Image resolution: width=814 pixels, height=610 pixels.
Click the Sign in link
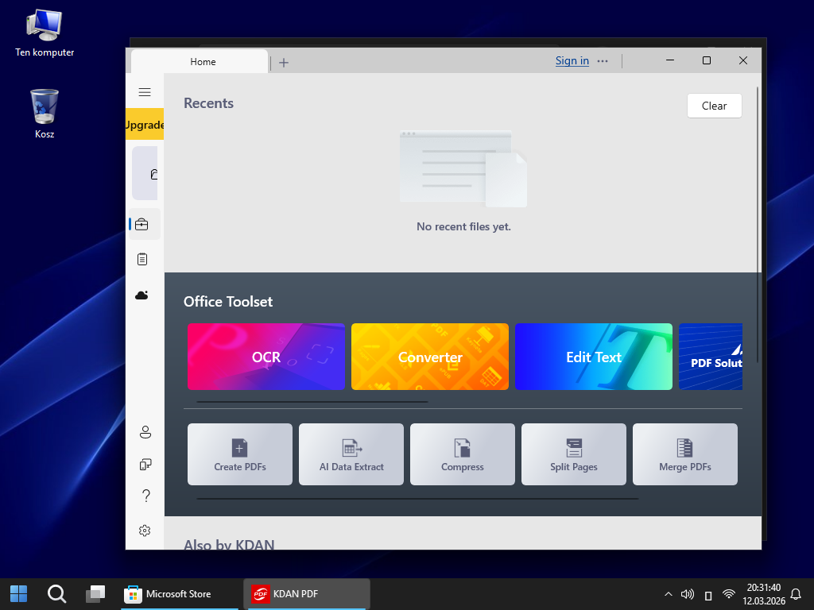572,61
